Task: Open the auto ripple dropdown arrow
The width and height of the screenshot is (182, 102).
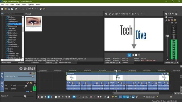Action: 130,97
